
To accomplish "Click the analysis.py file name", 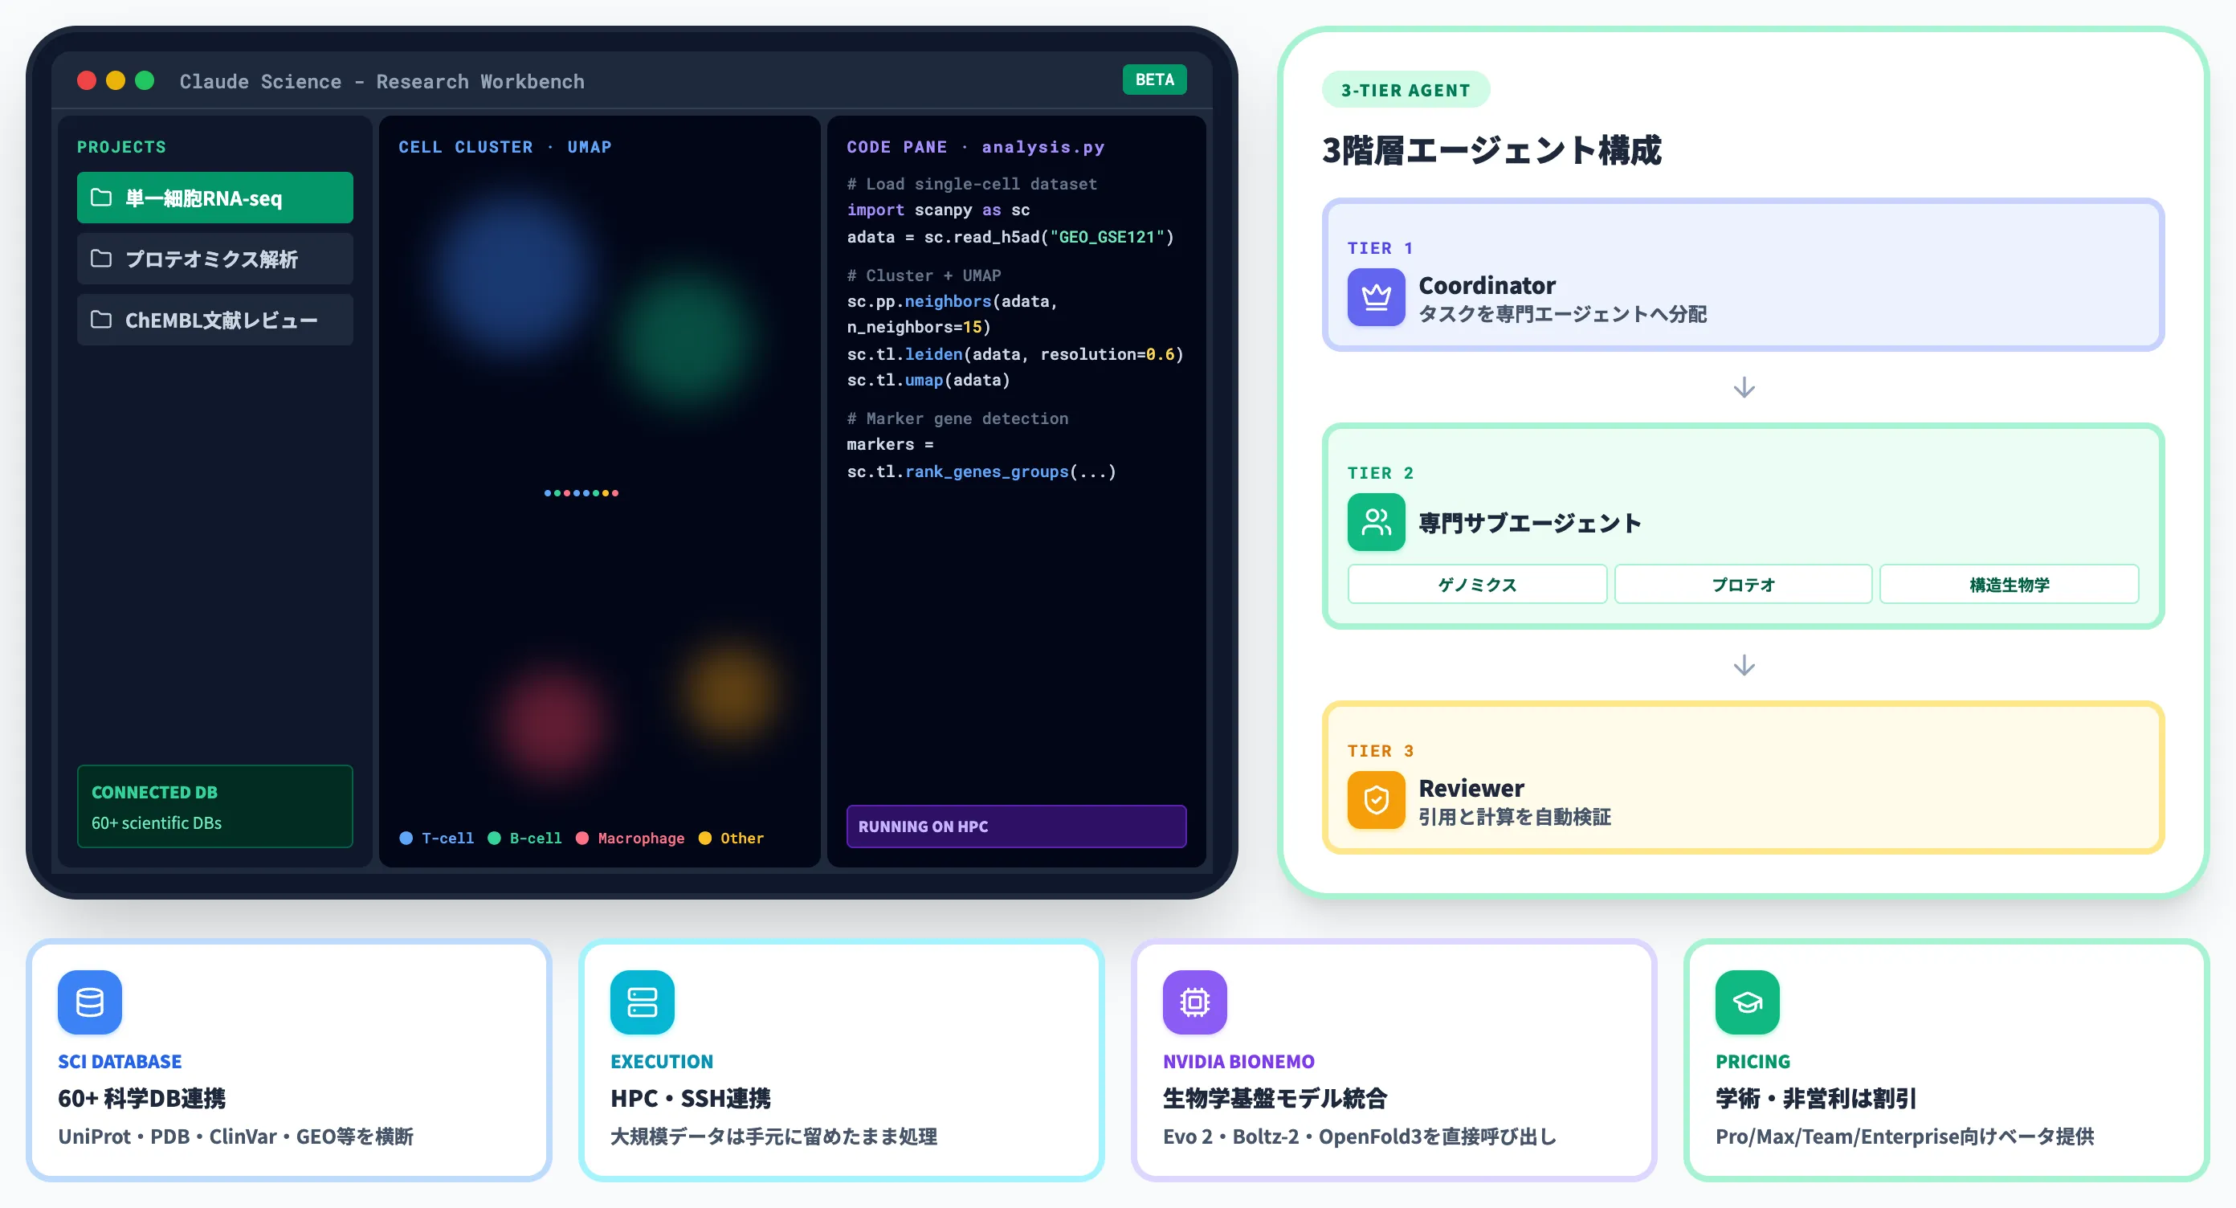I will pos(1043,147).
